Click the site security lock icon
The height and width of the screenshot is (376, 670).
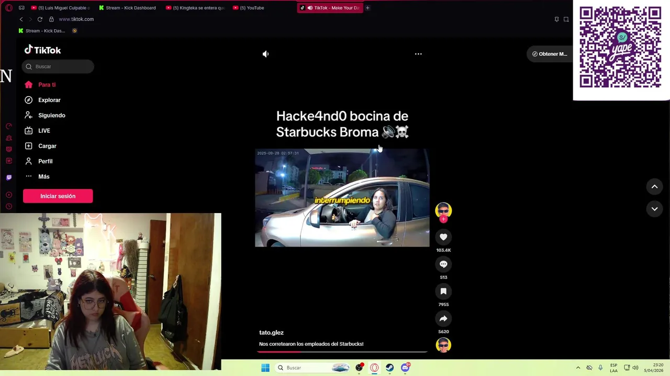point(51,19)
